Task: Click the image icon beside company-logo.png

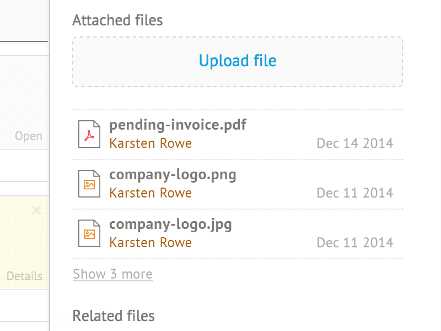Action: pyautogui.click(x=89, y=184)
